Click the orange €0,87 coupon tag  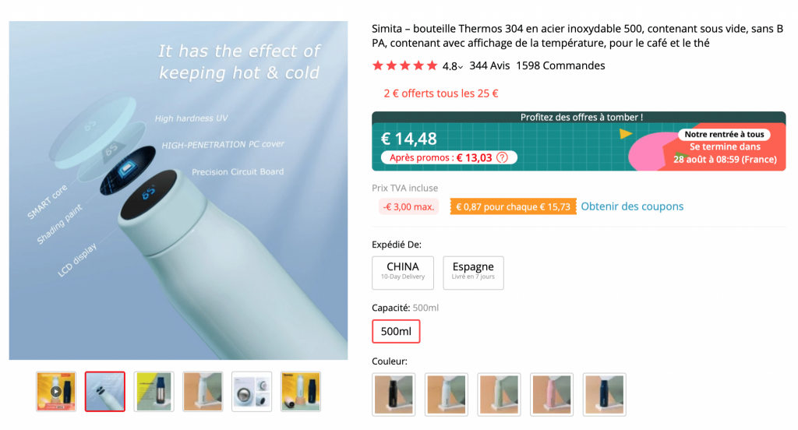513,206
